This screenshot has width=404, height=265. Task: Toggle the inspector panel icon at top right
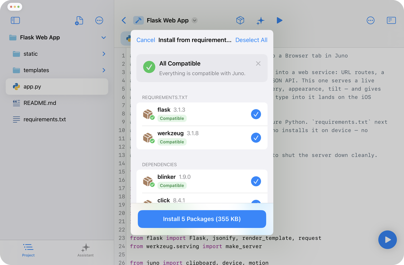[x=391, y=20]
